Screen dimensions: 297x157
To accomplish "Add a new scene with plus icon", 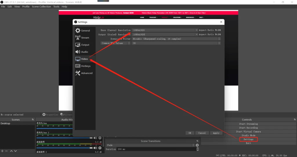I will (2, 151).
